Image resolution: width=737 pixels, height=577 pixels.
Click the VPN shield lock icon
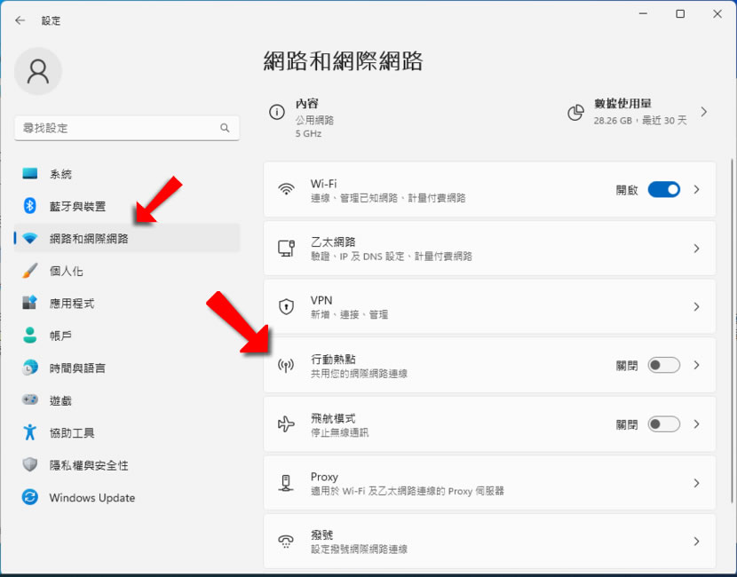tap(286, 306)
